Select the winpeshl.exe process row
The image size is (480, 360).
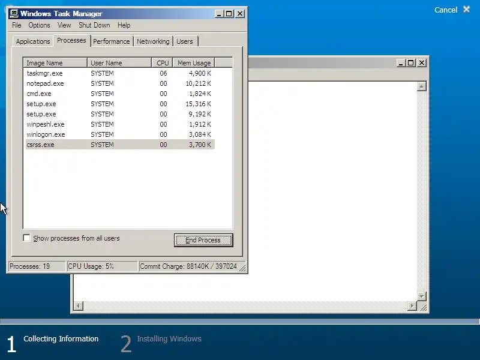point(120,124)
